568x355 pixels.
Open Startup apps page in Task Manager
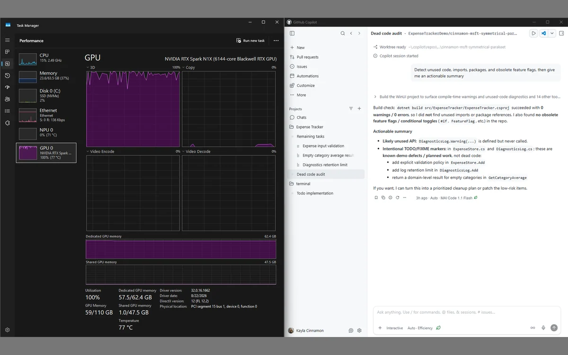point(7,88)
